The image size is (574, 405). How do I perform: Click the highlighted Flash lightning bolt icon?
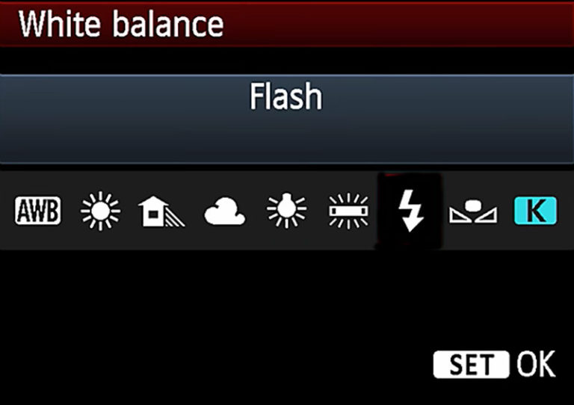(x=410, y=211)
